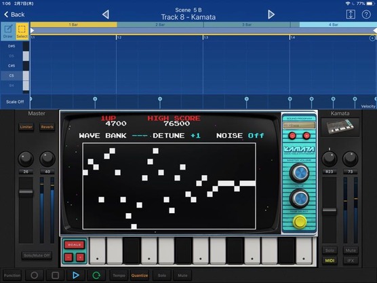Toggle the Kamata MIDI button

click(x=330, y=261)
